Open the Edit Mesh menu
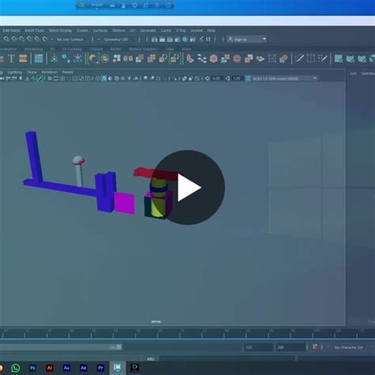Screen dimensions: 375x375 click(11, 31)
